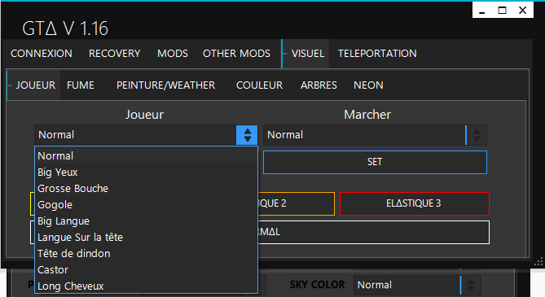The width and height of the screenshot is (545, 297).
Task: Switch to the RECOVERY tab
Action: pyautogui.click(x=114, y=54)
